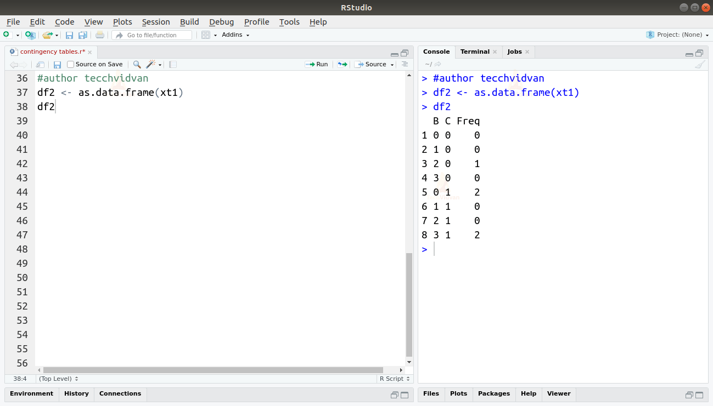The image size is (713, 406).
Task: Open the new R project icon
Action: point(30,35)
